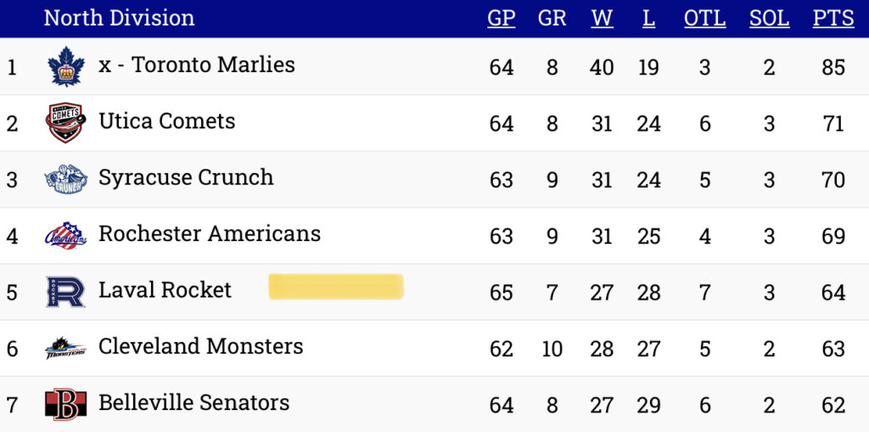This screenshot has height=432, width=869.
Task: Click the Toronto Marlies logo
Action: 66,66
